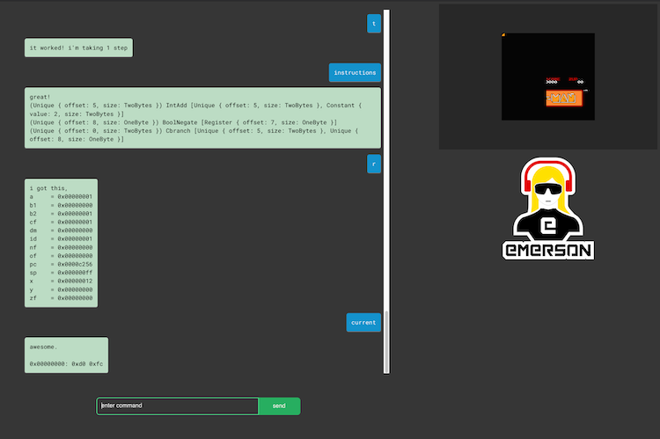Click the instructions reply starting with 'great!'
Viewport: 660px width, 439px height.
pos(202,118)
